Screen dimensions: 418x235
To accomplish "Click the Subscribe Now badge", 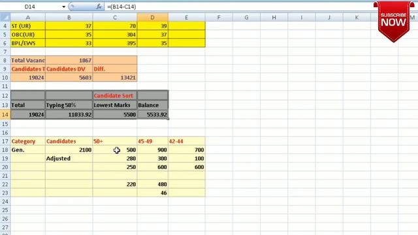I will (394, 22).
